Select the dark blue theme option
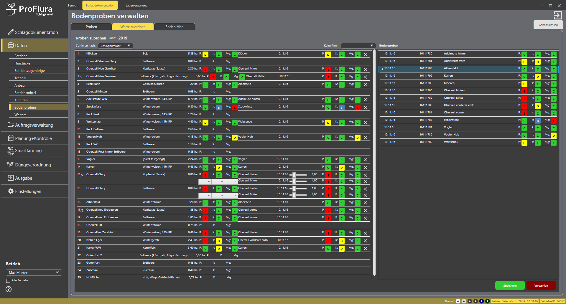 point(481,301)
